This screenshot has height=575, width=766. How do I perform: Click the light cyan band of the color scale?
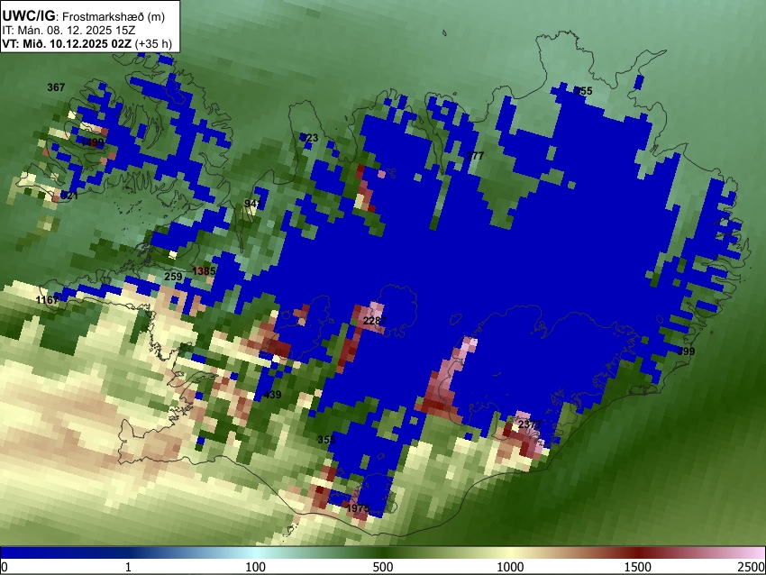coord(256,552)
